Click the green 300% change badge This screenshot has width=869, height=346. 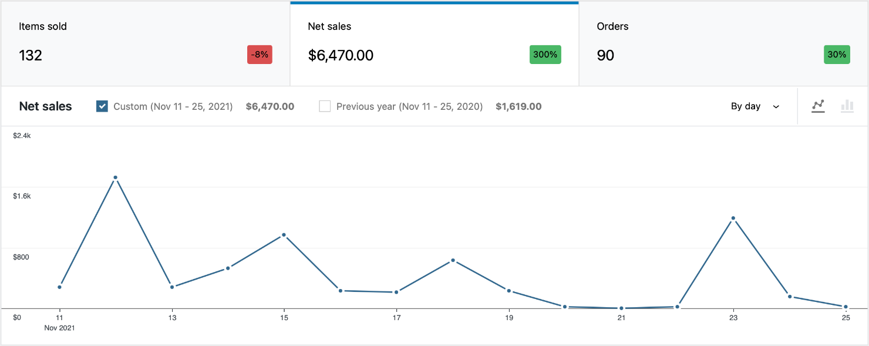545,54
